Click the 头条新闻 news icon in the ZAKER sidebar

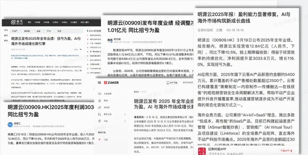[x=99, y=94]
